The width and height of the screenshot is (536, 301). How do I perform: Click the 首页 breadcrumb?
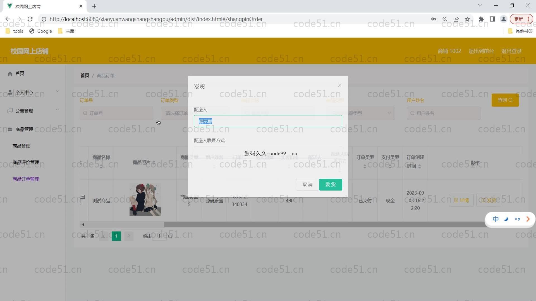click(85, 76)
